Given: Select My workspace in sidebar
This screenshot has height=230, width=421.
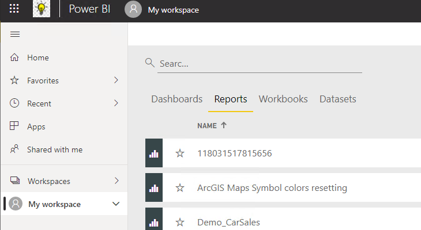Looking at the screenshot, I should click(55, 204).
